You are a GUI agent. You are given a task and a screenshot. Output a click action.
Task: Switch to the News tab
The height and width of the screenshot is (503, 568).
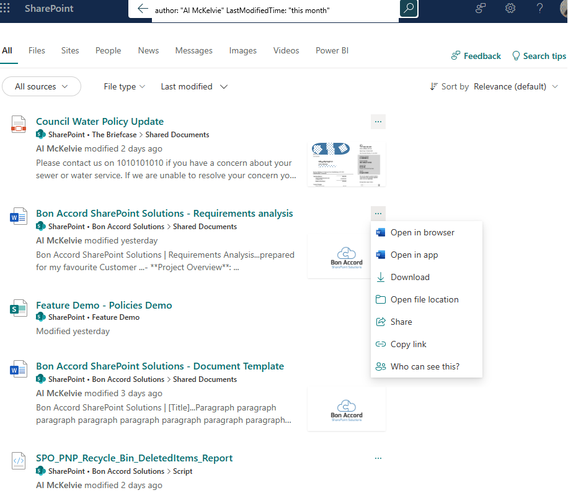coord(149,50)
